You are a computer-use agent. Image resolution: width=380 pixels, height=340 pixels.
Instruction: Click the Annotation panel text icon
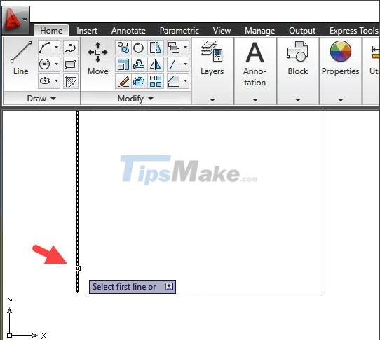[x=255, y=52]
